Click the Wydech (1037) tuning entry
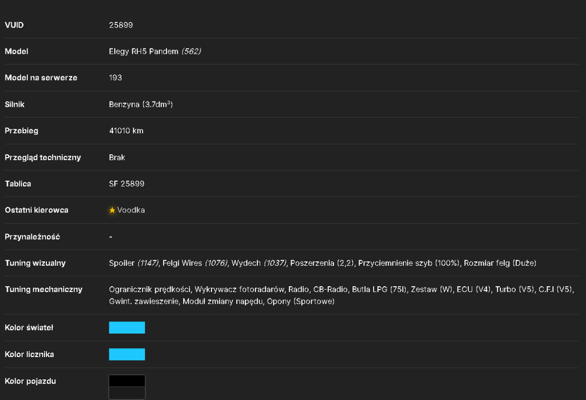The width and height of the screenshot is (586, 400). click(x=259, y=263)
